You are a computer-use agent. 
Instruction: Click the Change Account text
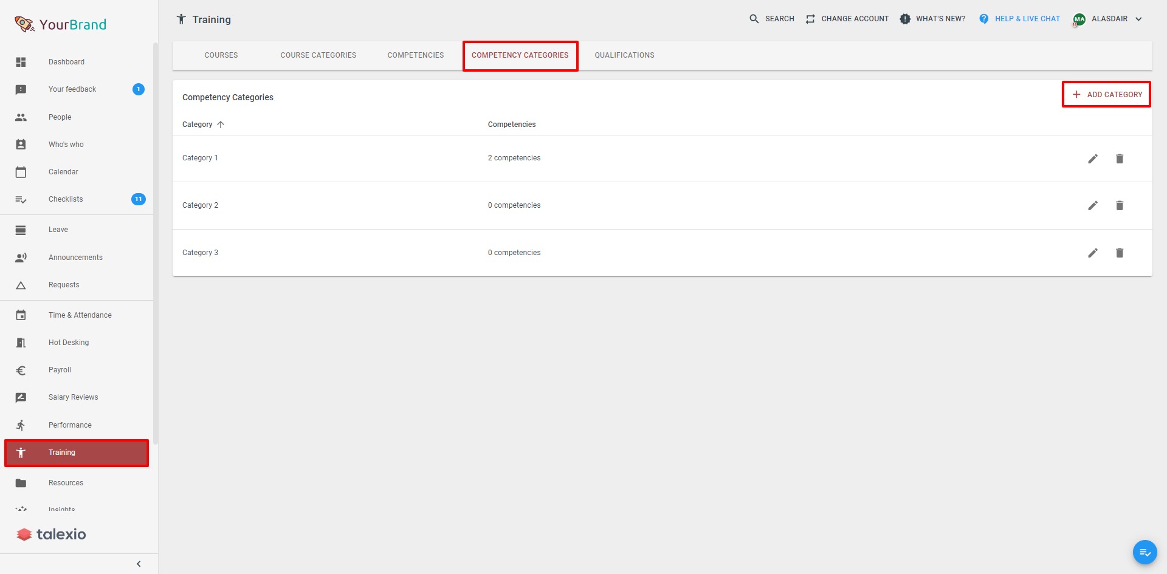click(x=855, y=19)
